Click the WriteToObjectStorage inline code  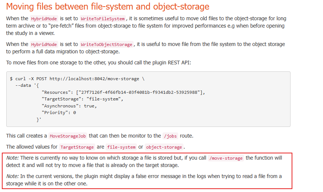(106, 45)
